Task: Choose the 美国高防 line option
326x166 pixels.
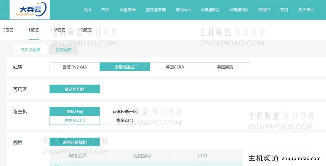Action: pyautogui.click(x=225, y=67)
